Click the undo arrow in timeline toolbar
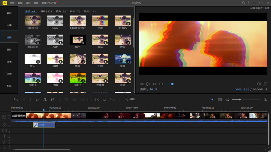This screenshot has height=152, width=271. 16,100
